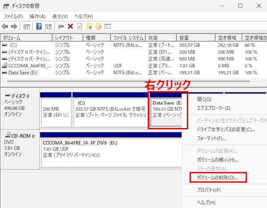
Task: Click the 303.57 GB capacity cell
Action: click(x=190, y=45)
